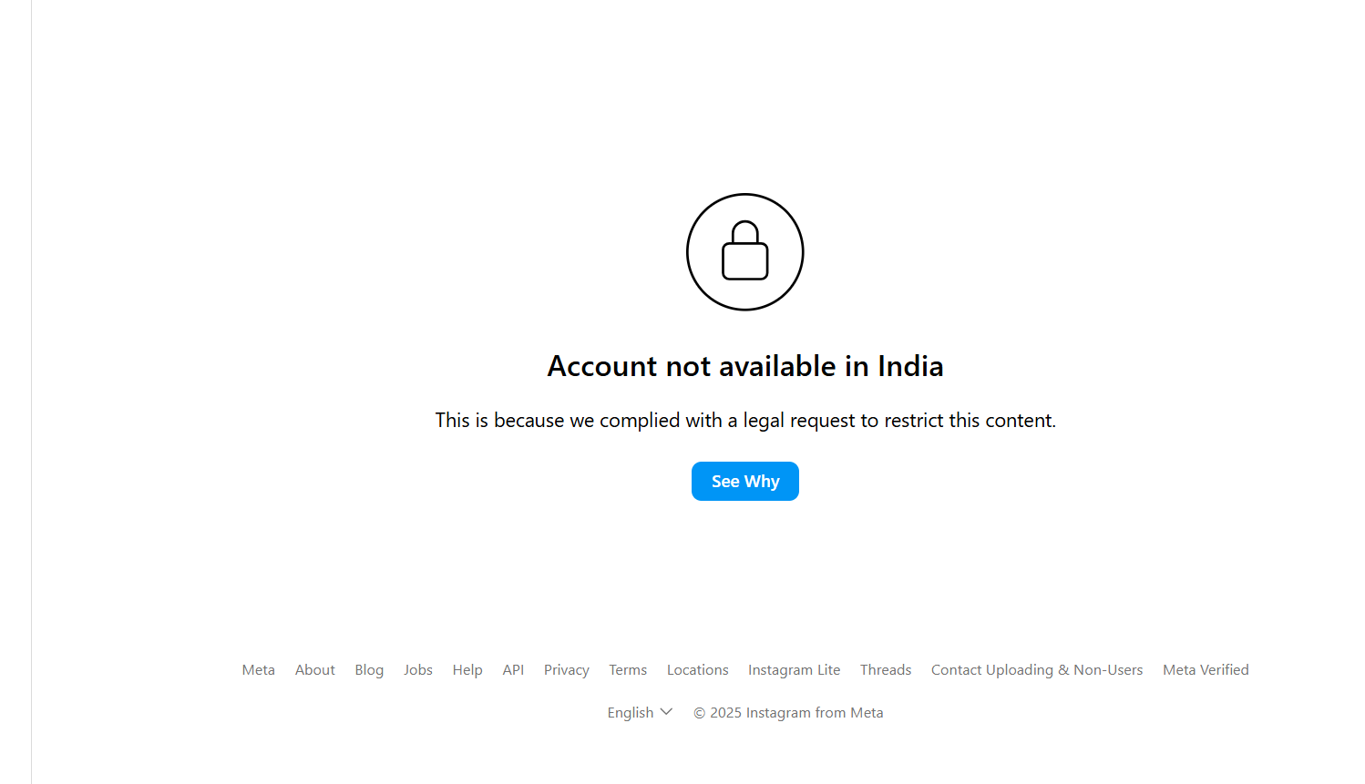Open Contact Uploading & Non-Users link
Viewport: 1365px width, 784px height.
point(1037,670)
